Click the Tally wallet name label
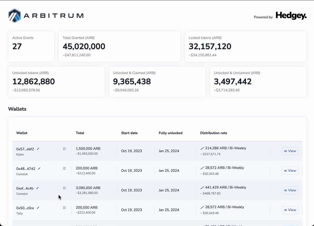314x226 pixels. pyautogui.click(x=19, y=213)
